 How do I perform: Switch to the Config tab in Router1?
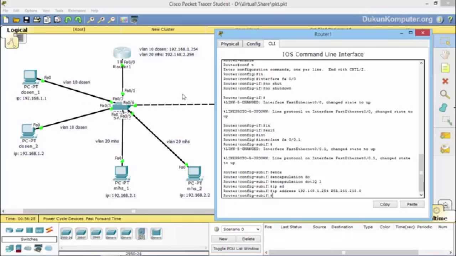[253, 44]
